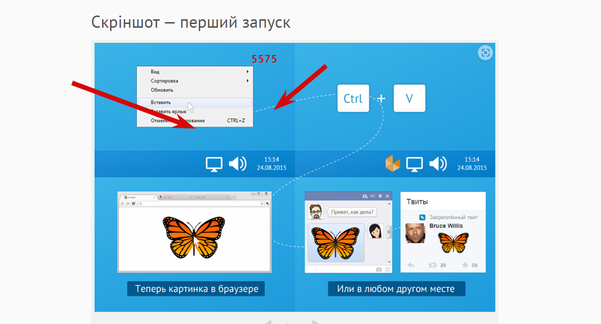This screenshot has width=601, height=324.
Task: Mute via speaker icon near orange hexagon taskbar
Action: point(438,164)
